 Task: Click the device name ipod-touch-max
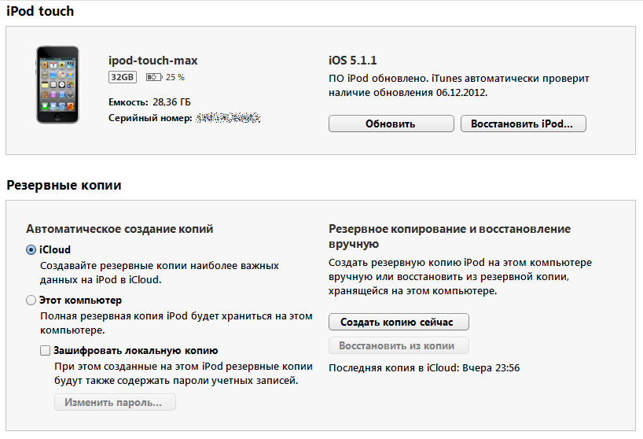click(152, 61)
